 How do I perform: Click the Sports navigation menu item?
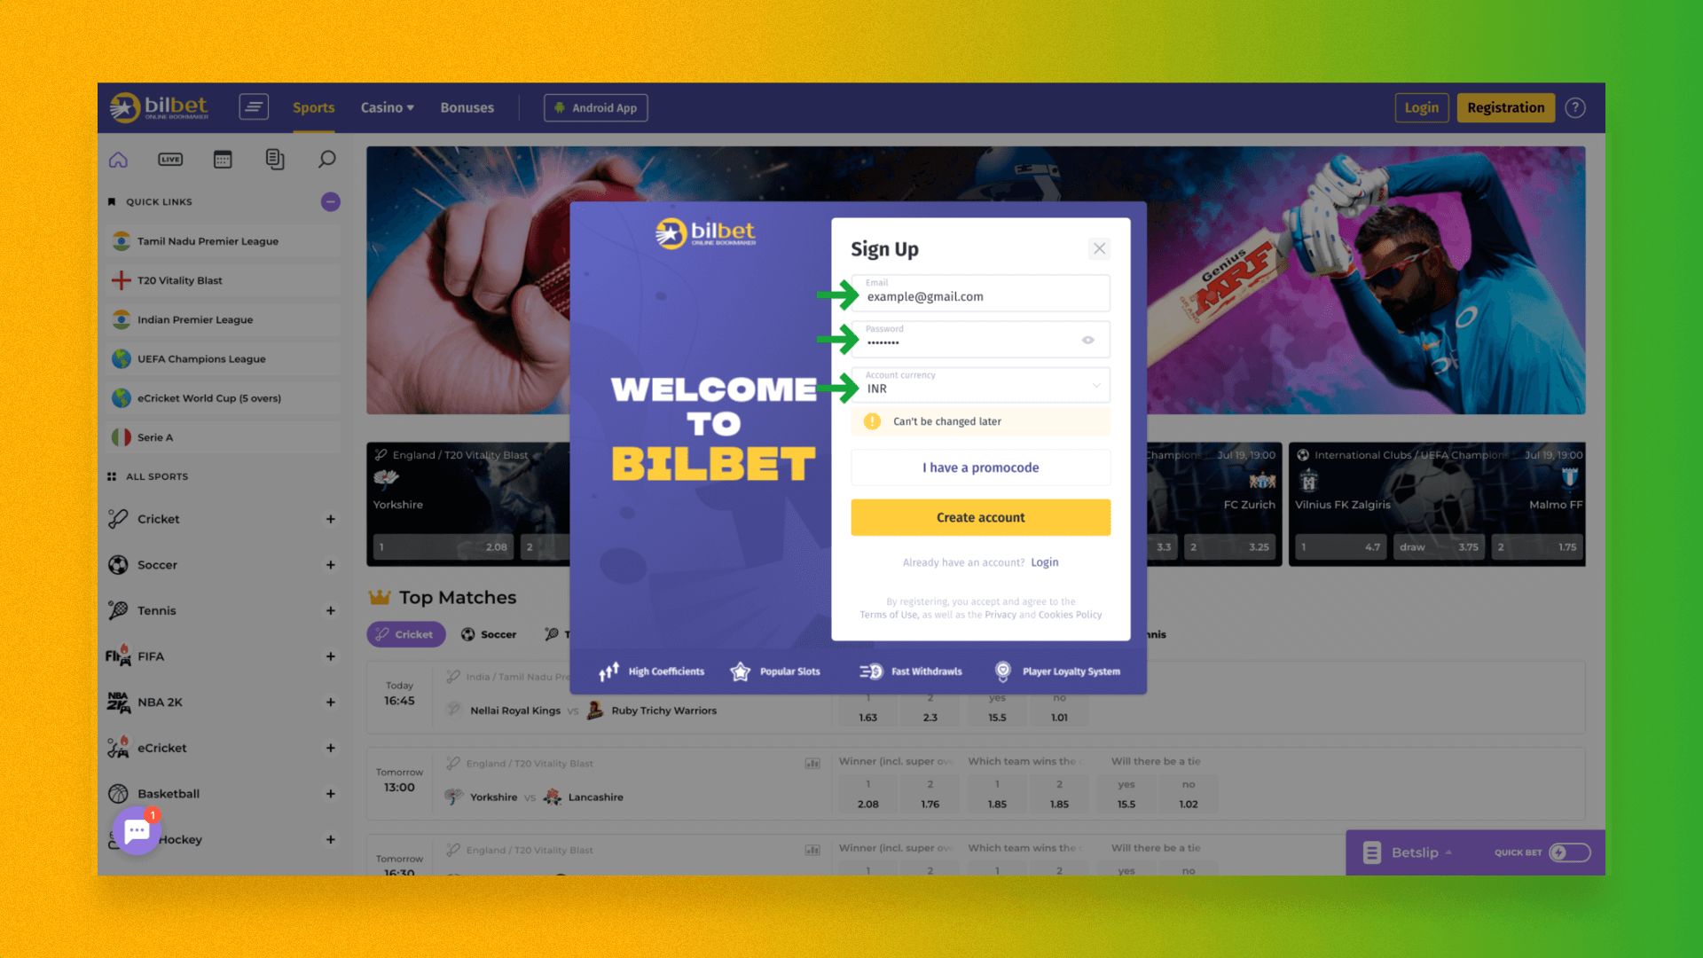[312, 106]
